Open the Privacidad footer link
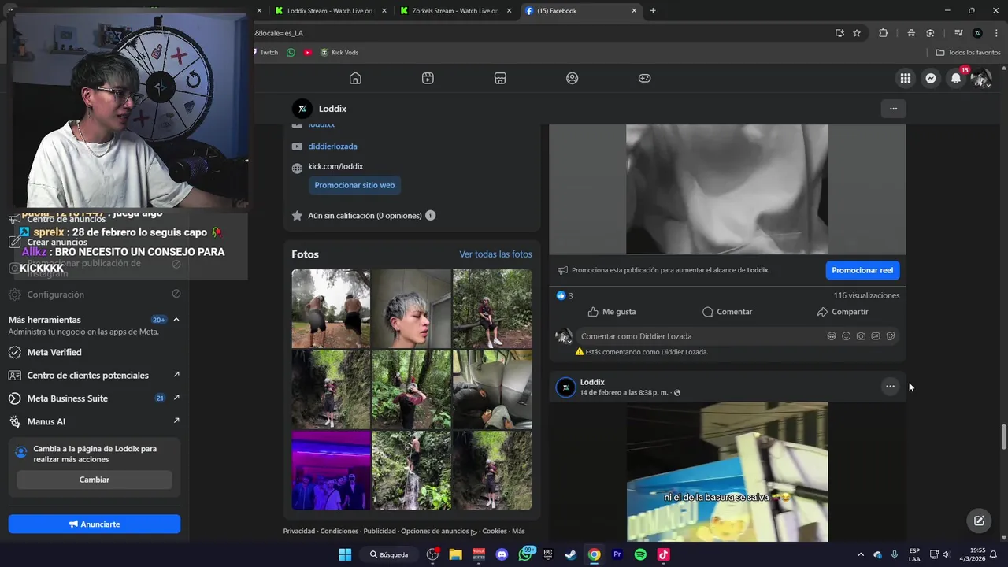1008x567 pixels. pyautogui.click(x=299, y=531)
